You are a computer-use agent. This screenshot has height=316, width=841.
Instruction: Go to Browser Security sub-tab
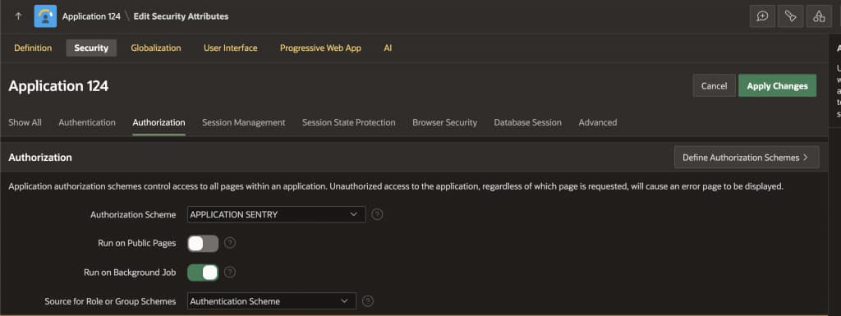444,122
